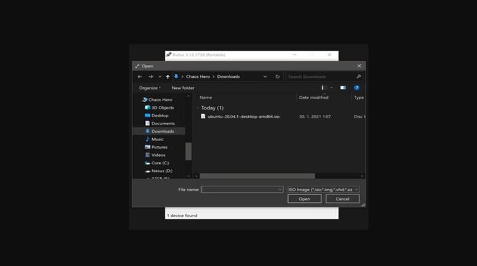Viewport: 477px width, 266px height.
Task: Click the ISO file's document icon
Action: tap(203, 116)
